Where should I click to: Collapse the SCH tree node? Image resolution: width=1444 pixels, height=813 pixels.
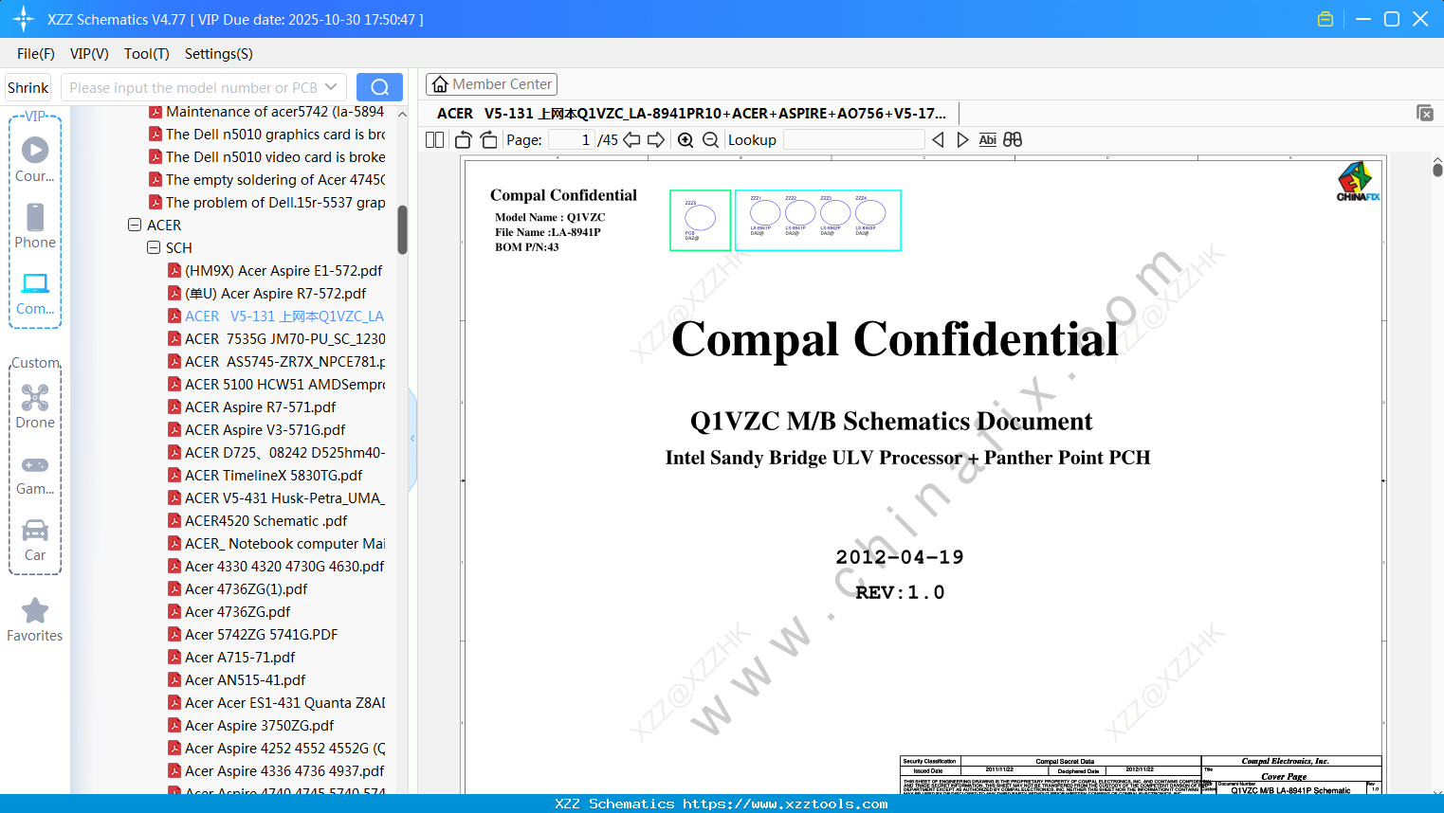pyautogui.click(x=154, y=248)
